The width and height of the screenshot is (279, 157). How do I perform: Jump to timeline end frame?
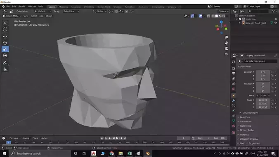click(125, 138)
